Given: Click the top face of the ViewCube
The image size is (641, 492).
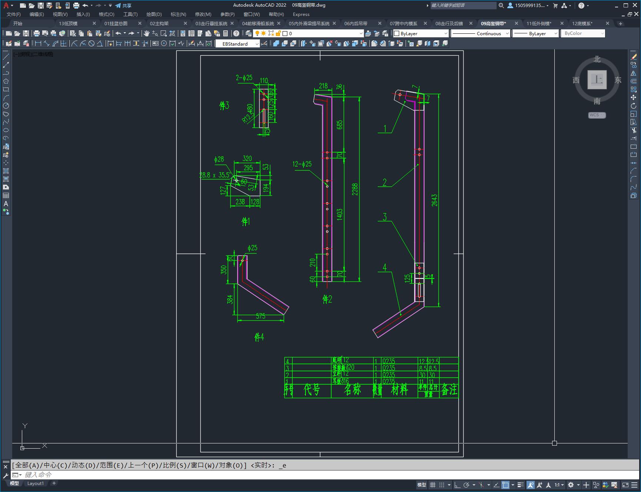Looking at the screenshot, I should (x=597, y=80).
